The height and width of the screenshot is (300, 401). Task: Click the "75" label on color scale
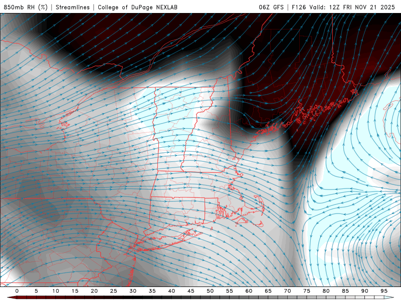307,291
